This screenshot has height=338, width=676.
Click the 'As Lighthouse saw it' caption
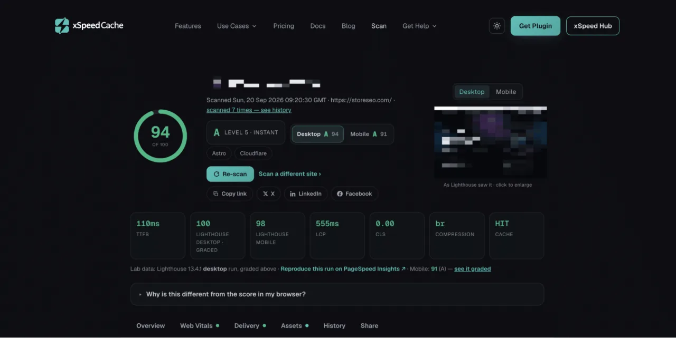(487, 185)
